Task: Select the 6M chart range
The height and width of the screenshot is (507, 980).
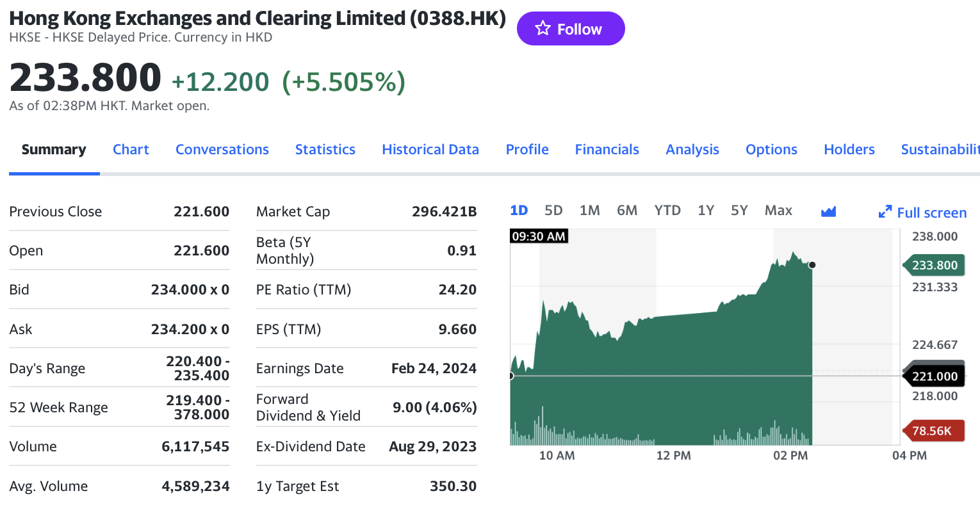Action: [627, 211]
